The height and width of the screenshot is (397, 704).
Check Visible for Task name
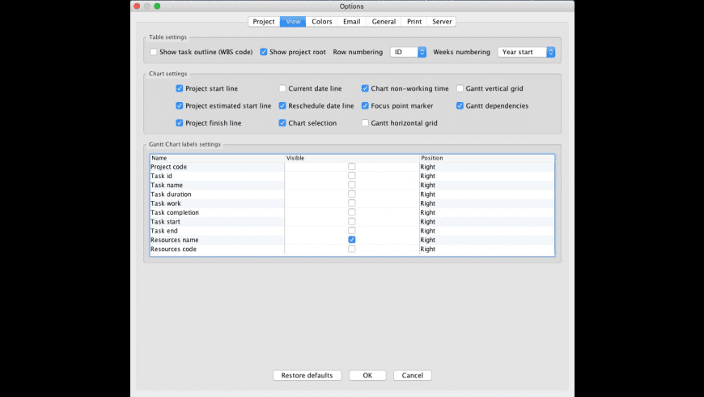coord(351,186)
